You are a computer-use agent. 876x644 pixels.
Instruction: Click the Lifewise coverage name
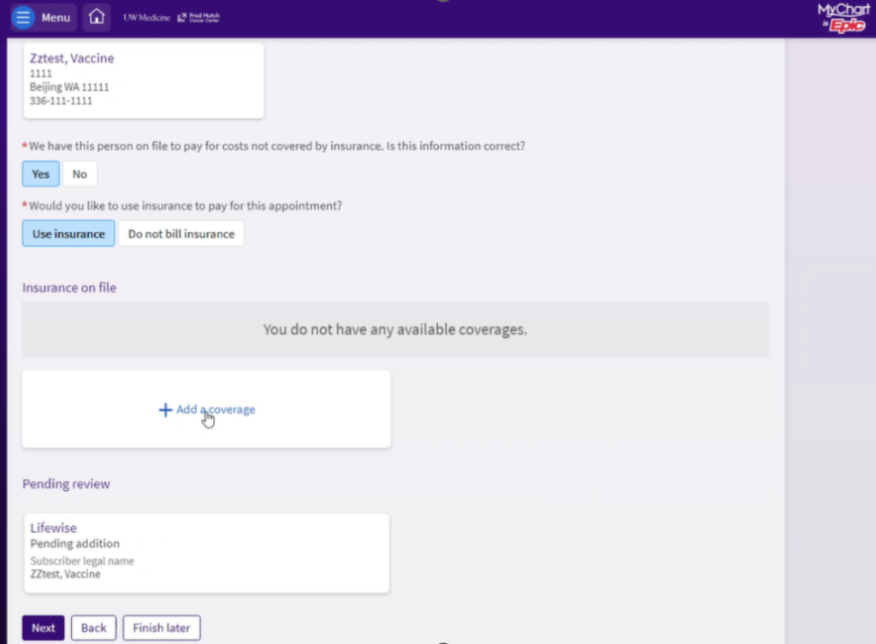click(x=54, y=528)
